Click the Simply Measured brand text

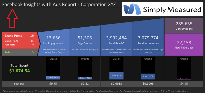coord(172,10)
